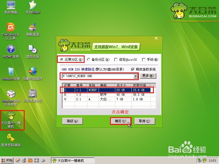
Task: Click the 刷新桌面 desktop icon
Action: (x=33, y=30)
